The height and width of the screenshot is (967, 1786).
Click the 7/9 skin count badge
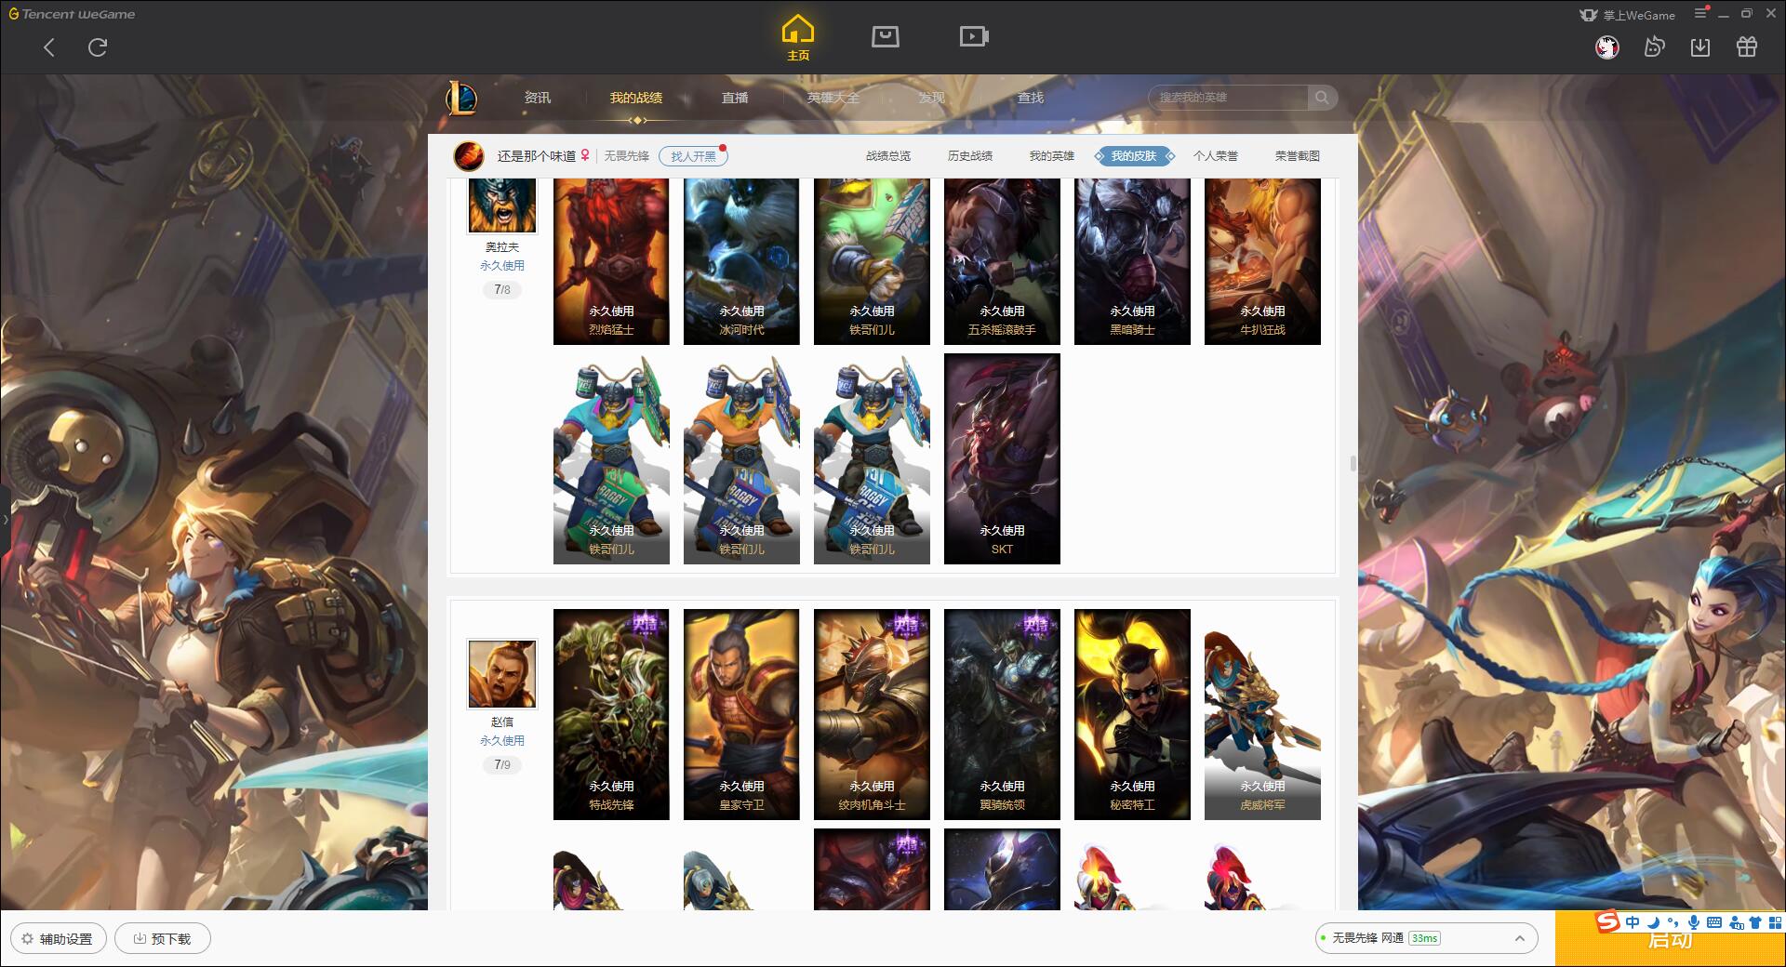[x=502, y=765]
